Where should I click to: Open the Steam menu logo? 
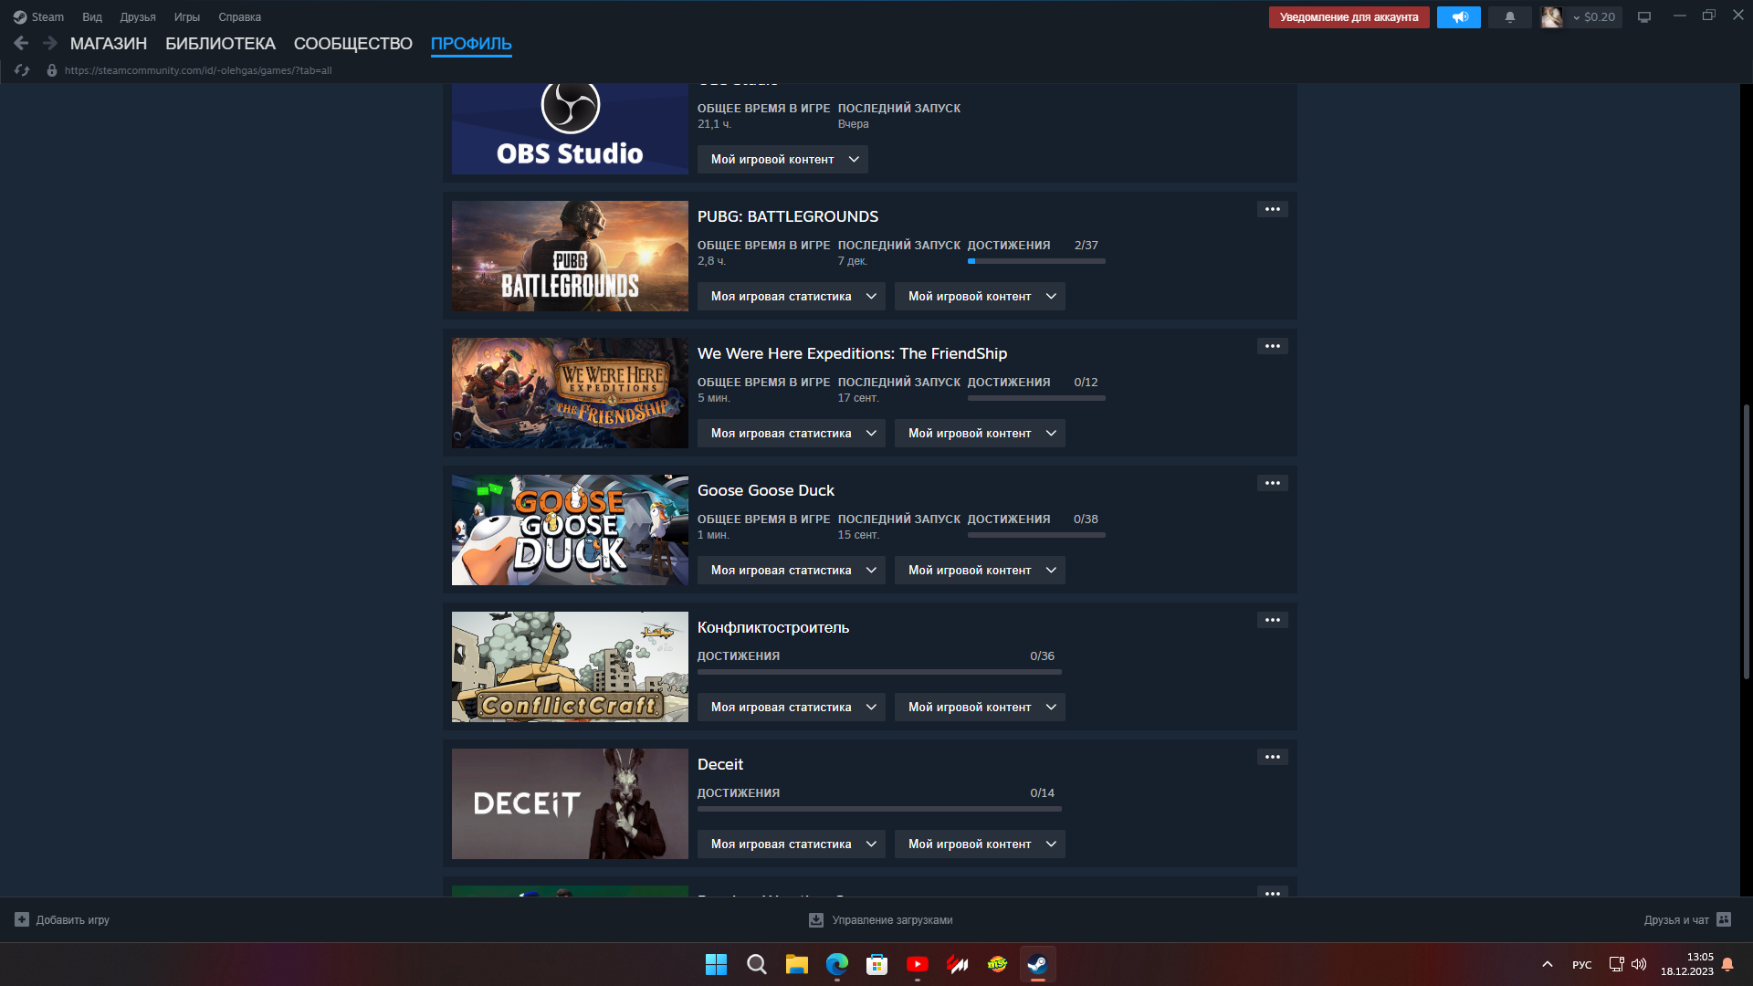point(20,17)
